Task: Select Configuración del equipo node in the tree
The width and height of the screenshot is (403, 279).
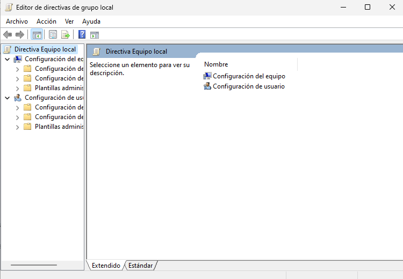Action: click(x=54, y=59)
